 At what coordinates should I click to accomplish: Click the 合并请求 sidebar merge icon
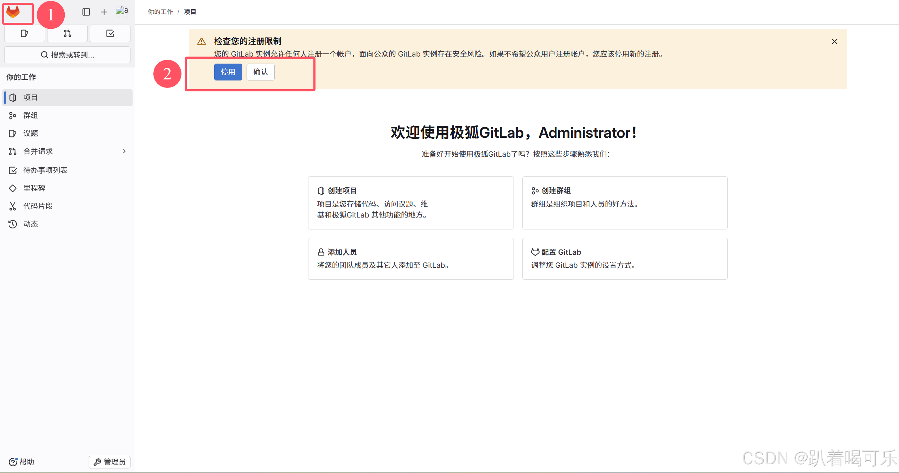click(13, 151)
